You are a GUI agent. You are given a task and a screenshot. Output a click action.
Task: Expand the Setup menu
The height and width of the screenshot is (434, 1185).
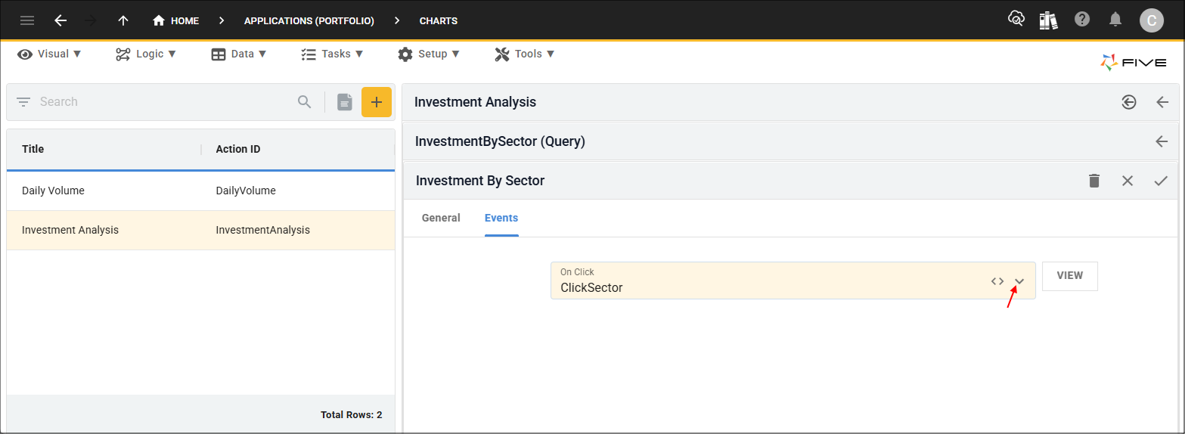click(x=429, y=54)
